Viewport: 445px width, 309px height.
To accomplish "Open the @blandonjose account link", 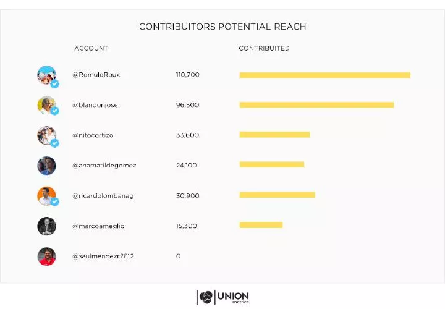I will [x=95, y=105].
